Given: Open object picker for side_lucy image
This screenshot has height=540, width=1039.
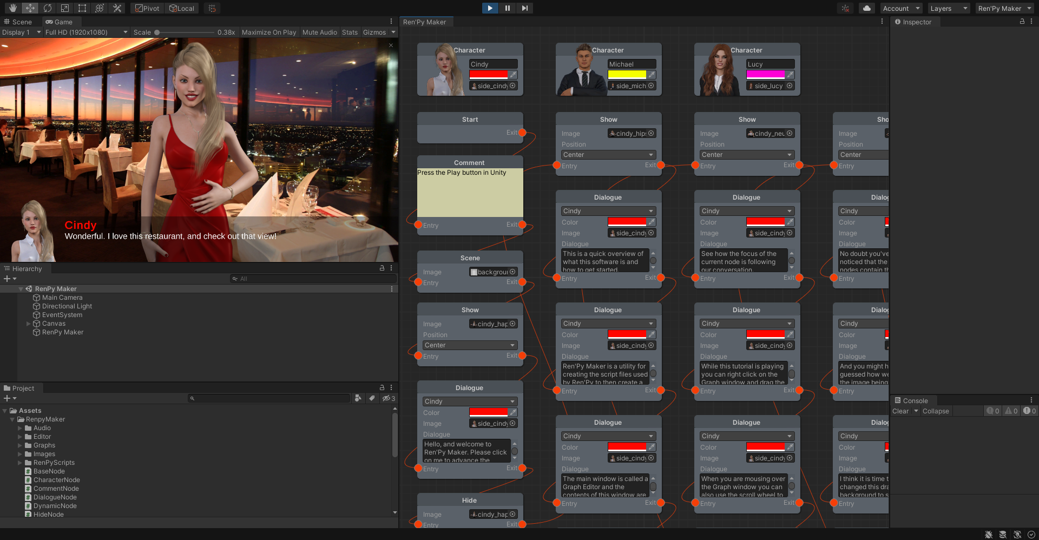Looking at the screenshot, I should [x=790, y=85].
